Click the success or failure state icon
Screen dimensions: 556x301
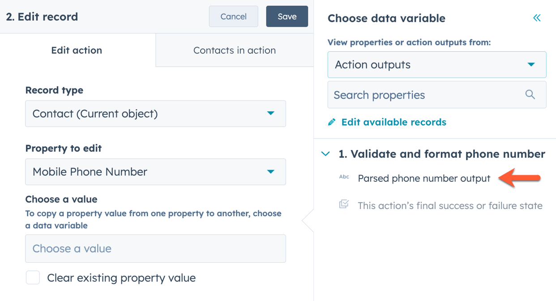point(344,205)
